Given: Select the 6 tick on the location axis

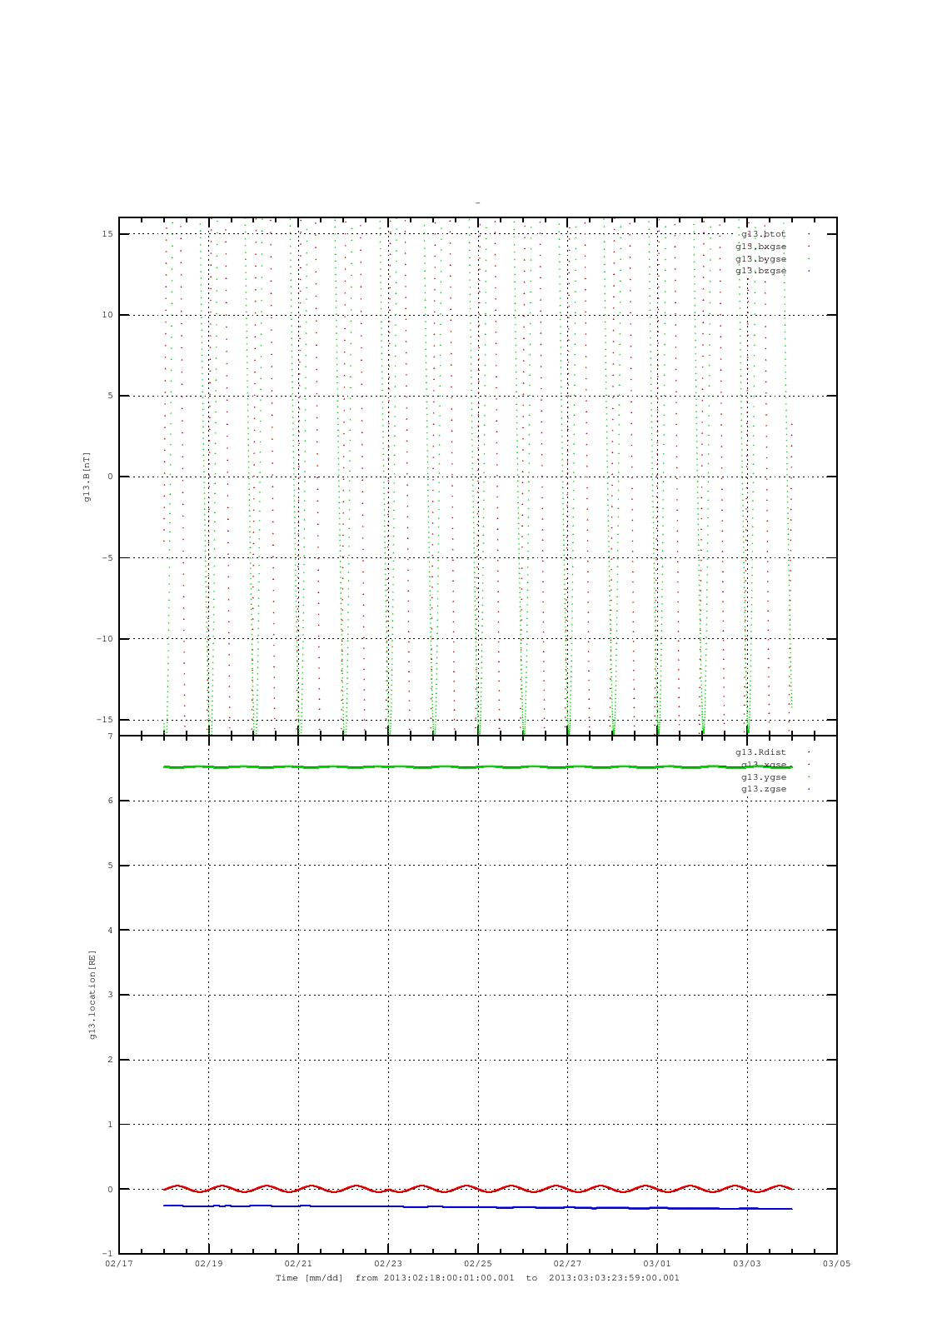Looking at the screenshot, I should (110, 801).
